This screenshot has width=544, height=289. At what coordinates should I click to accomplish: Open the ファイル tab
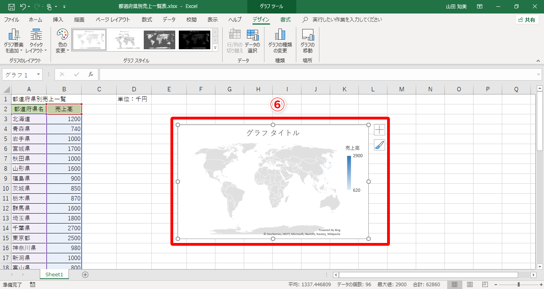point(11,19)
